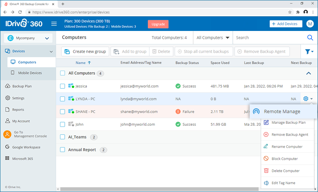Image resolution: width=318 pixels, height=192 pixels.
Task: Open the Mycompany dropdown
Action: (x=28, y=38)
